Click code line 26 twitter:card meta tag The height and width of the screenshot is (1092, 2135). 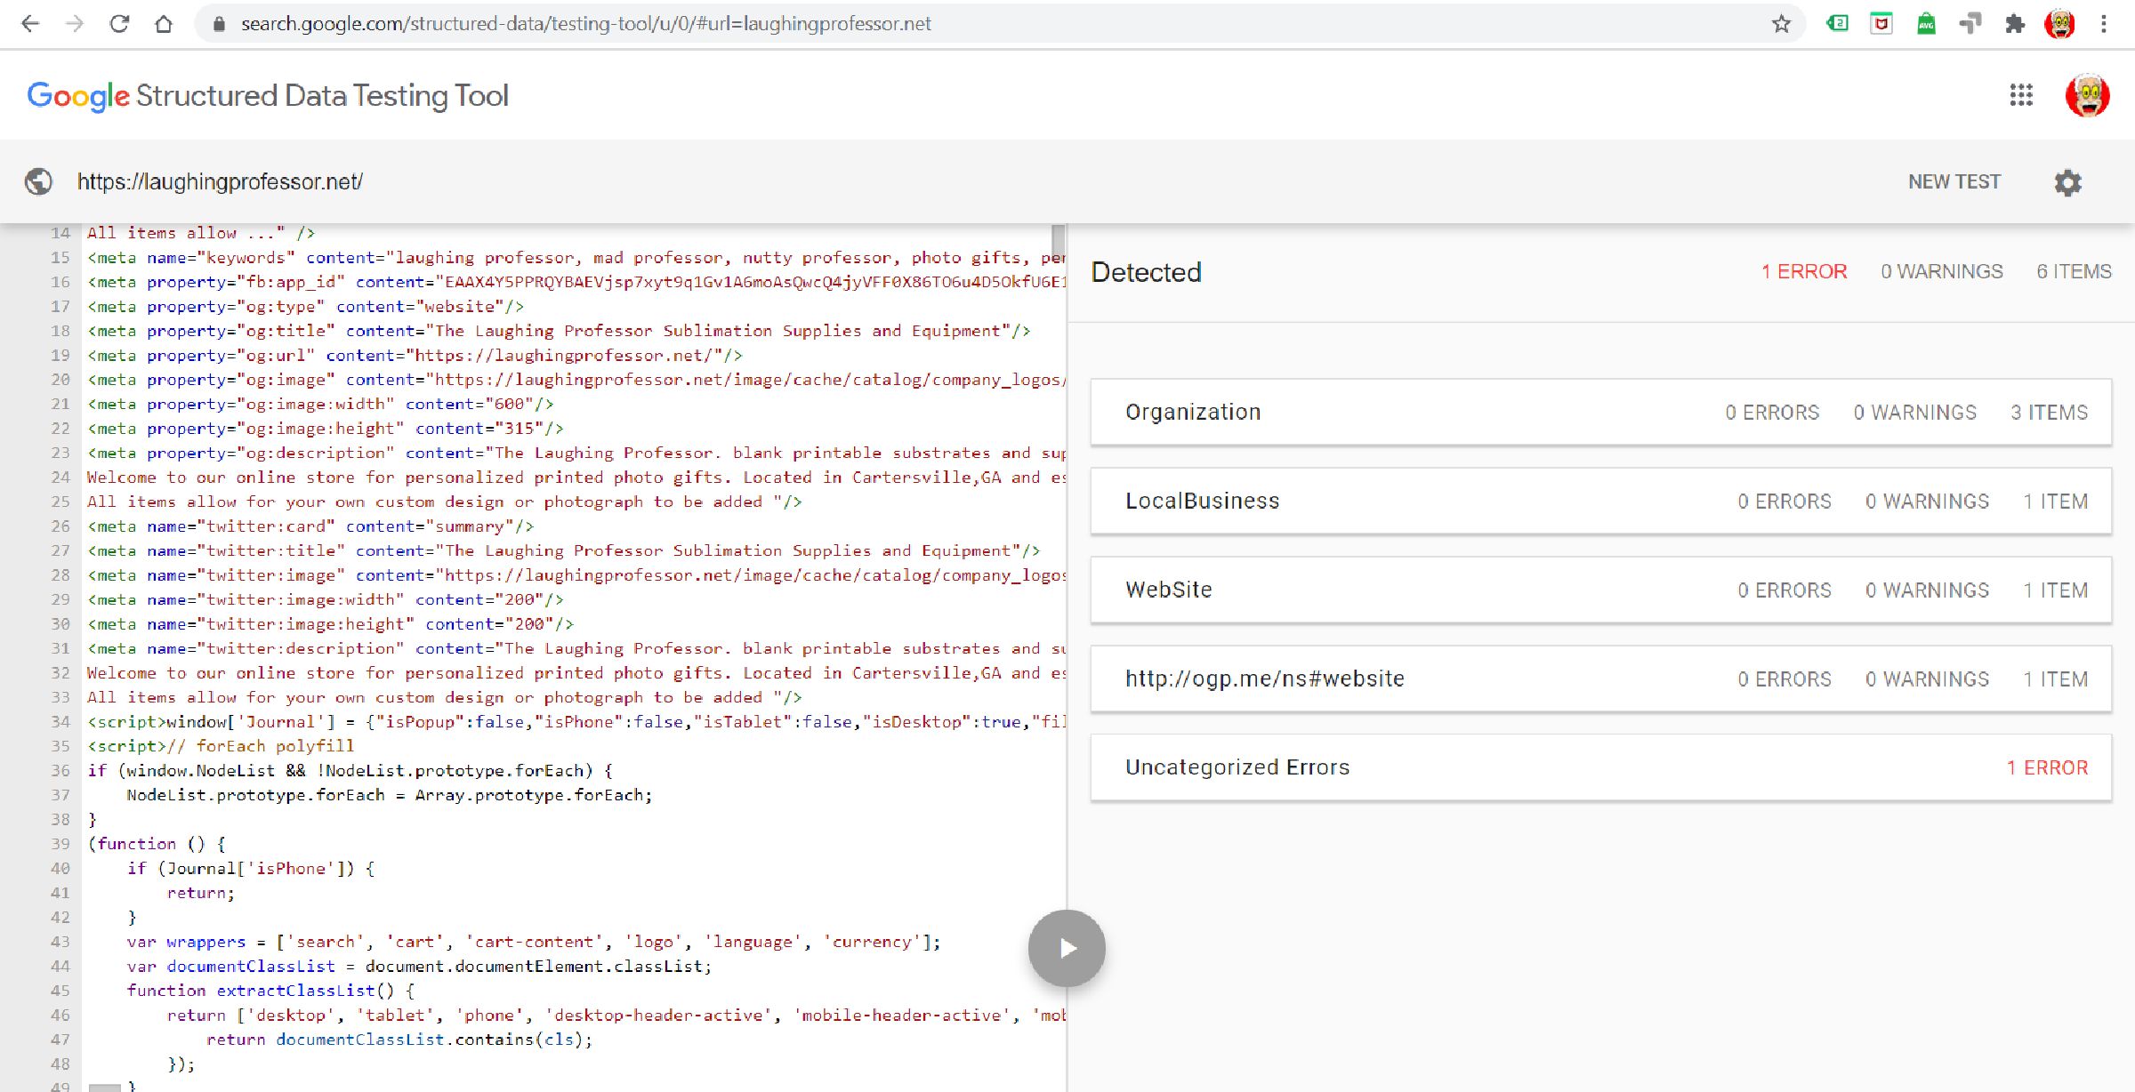pyautogui.click(x=310, y=526)
